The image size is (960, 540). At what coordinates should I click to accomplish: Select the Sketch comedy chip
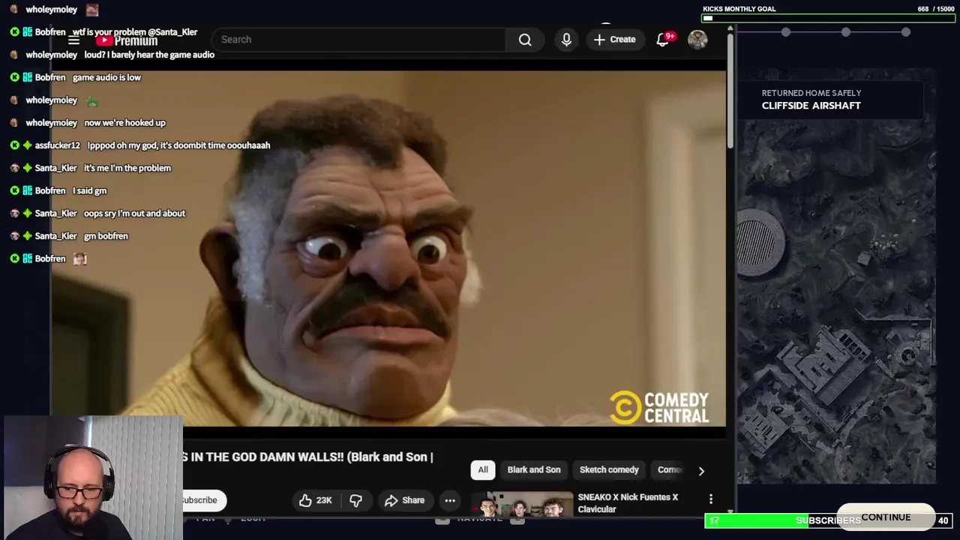[609, 470]
